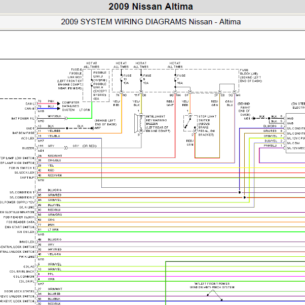Click the "CAN-L" pin label

coord(30,104)
